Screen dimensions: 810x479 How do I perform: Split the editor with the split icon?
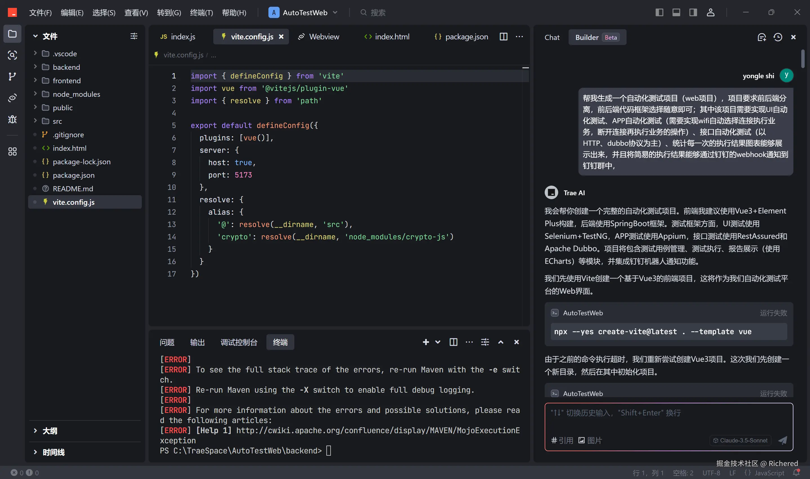pyautogui.click(x=503, y=37)
